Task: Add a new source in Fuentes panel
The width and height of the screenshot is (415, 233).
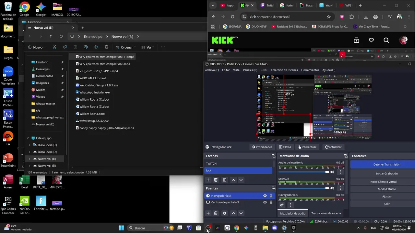Action: 208,213
